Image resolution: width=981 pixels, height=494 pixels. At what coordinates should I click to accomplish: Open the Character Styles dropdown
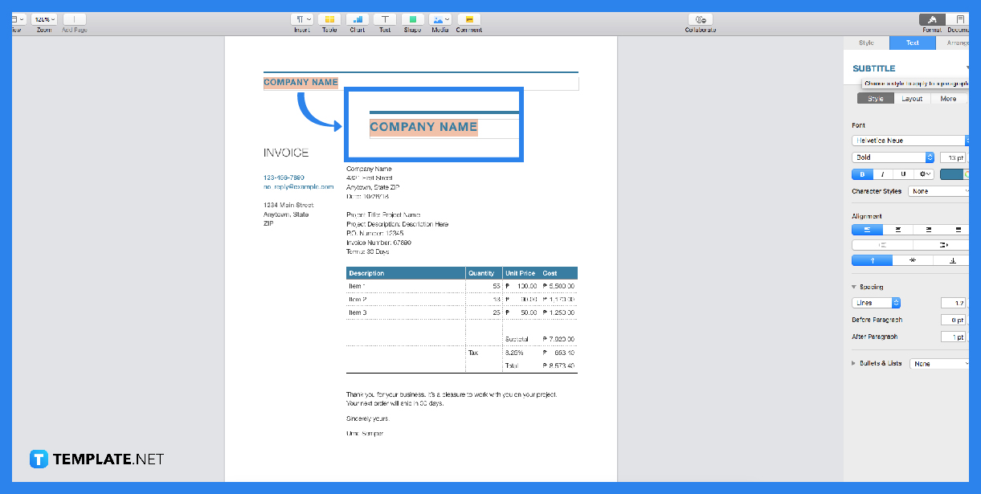[x=938, y=190]
